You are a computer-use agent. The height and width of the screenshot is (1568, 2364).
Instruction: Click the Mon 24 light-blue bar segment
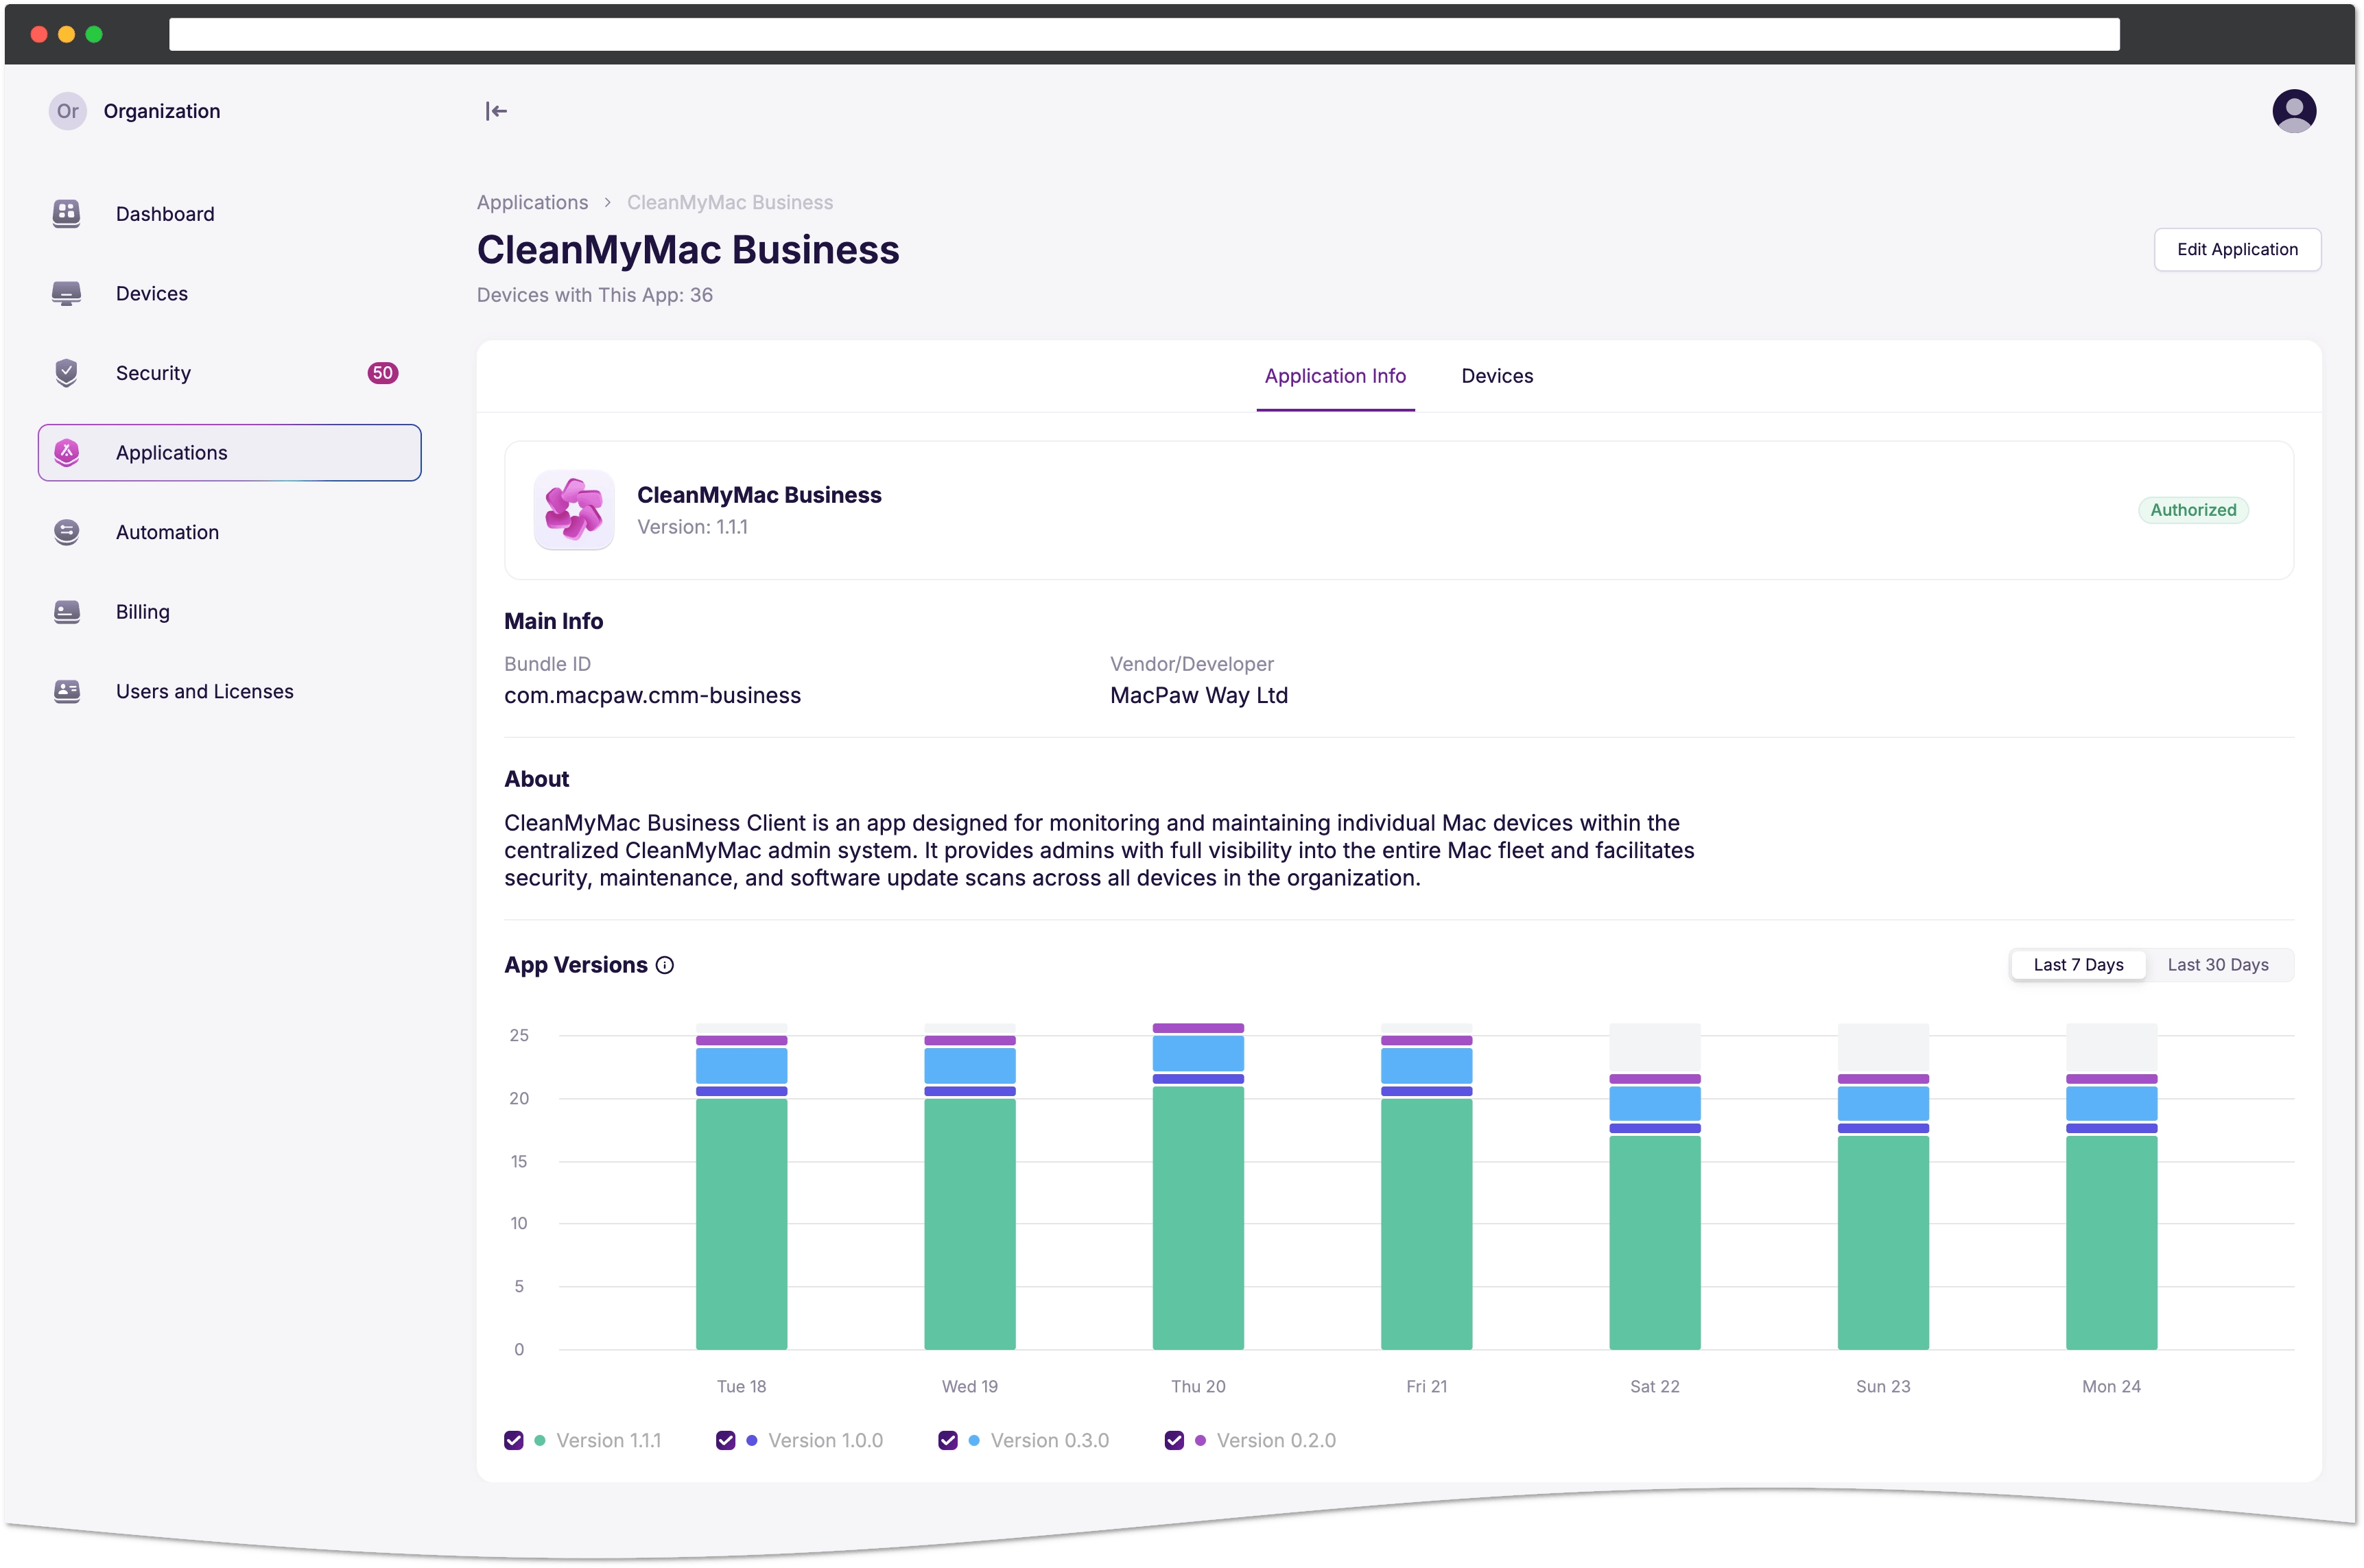pyautogui.click(x=2111, y=1103)
